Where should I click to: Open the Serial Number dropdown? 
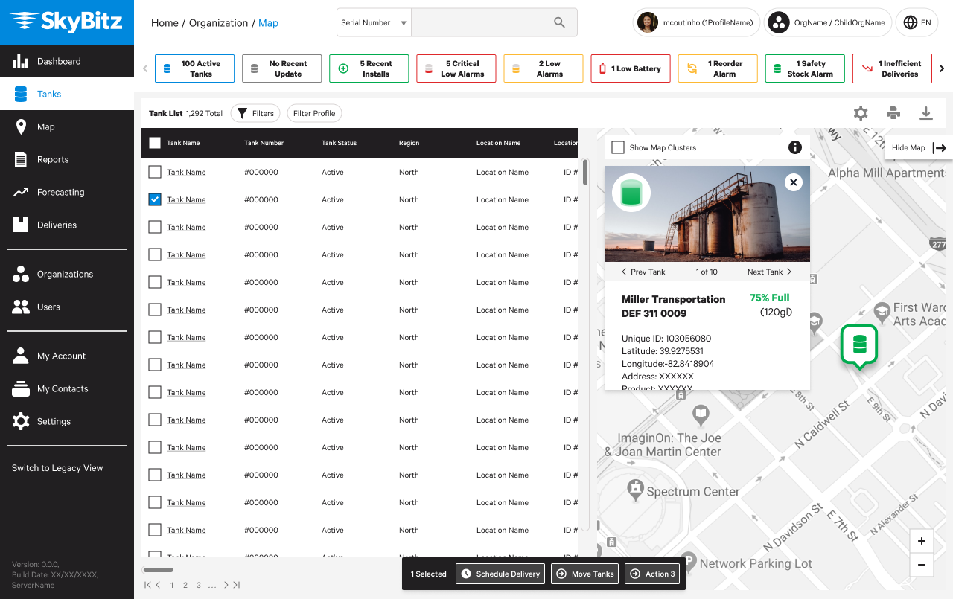[x=374, y=23]
